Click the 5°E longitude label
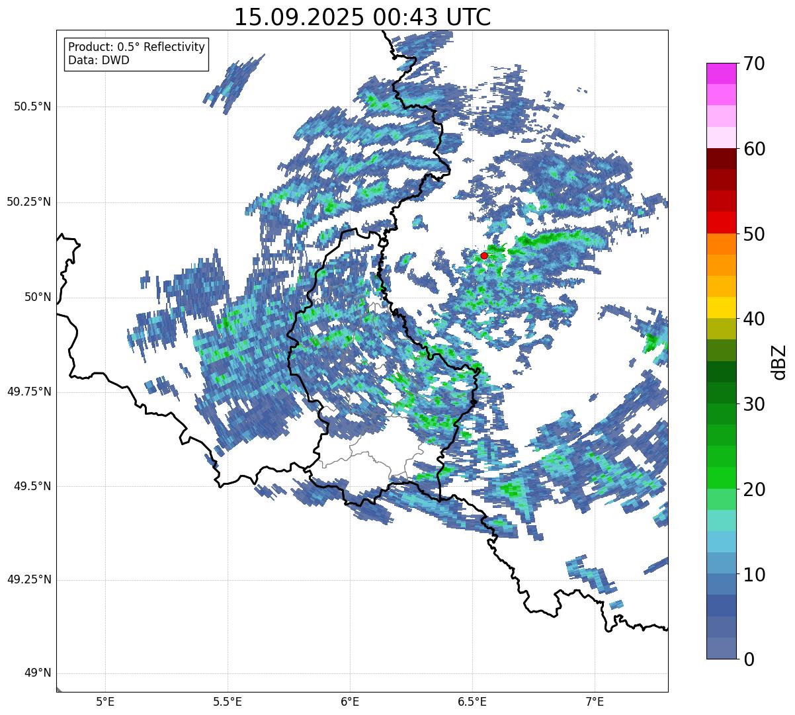The image size is (795, 715). click(105, 702)
